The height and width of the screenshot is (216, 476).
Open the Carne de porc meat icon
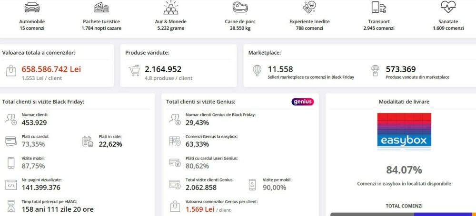[240, 7]
